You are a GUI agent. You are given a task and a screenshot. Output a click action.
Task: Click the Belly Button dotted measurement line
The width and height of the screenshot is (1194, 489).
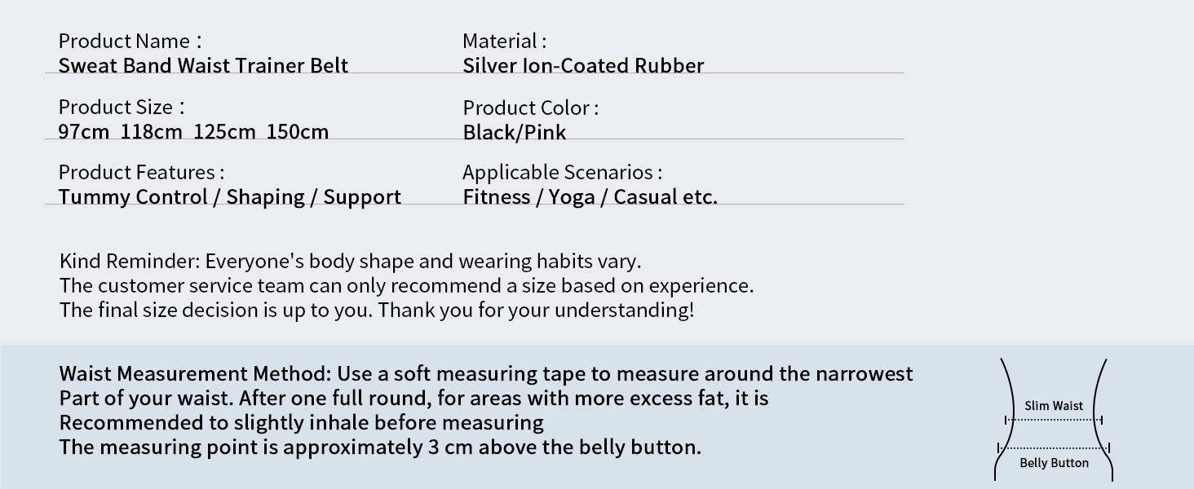[x=1054, y=447]
